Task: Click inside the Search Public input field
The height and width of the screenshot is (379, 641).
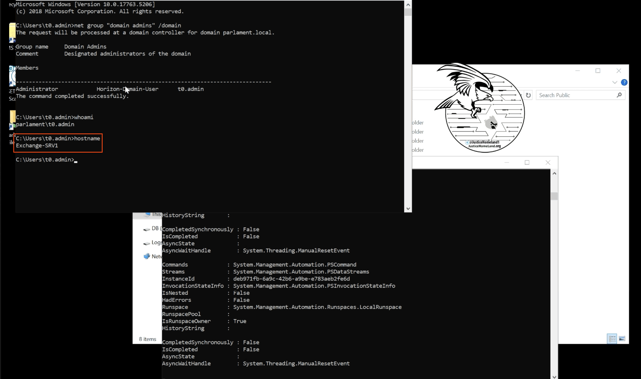Action: click(x=576, y=95)
